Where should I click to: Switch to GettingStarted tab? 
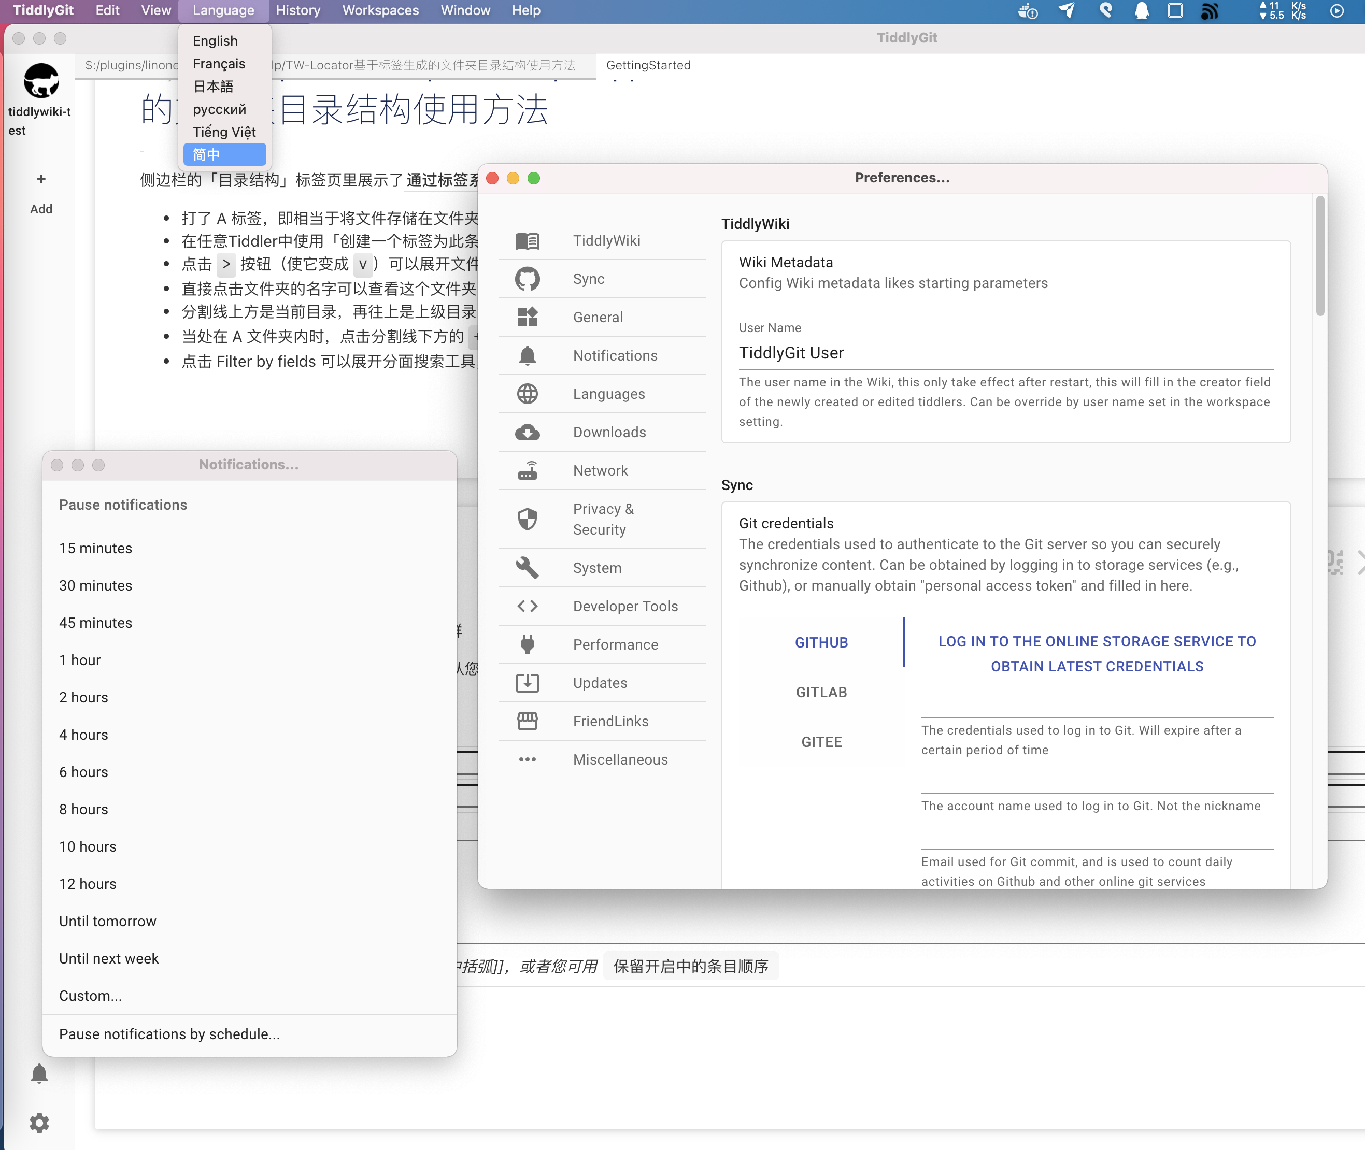647,65
